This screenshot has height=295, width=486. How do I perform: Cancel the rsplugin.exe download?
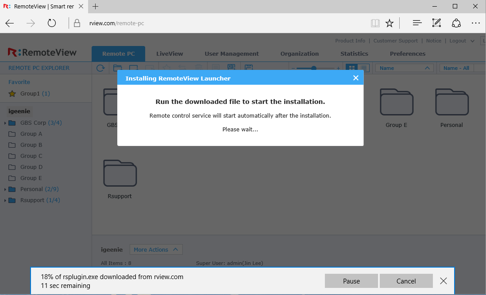(x=406, y=281)
